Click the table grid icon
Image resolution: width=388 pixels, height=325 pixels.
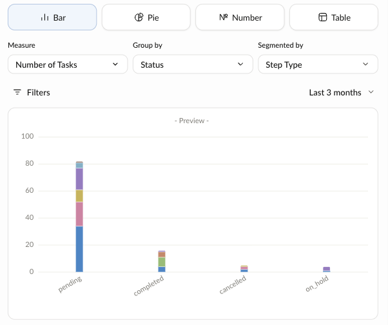[322, 17]
